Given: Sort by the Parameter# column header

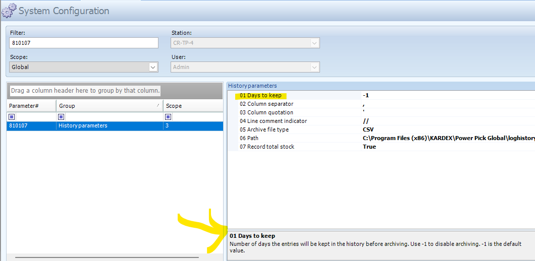Looking at the screenshot, I should (31, 106).
